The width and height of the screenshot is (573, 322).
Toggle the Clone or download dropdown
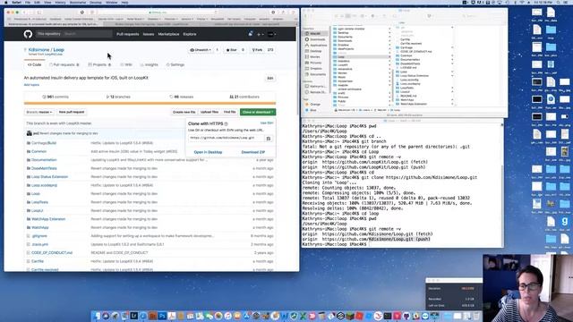[x=258, y=112]
